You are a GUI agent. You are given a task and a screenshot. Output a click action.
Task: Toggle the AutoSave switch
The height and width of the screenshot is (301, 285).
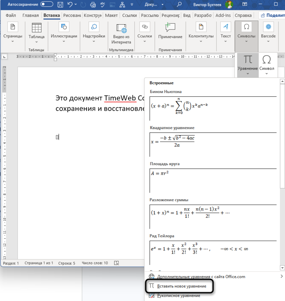click(47, 4)
